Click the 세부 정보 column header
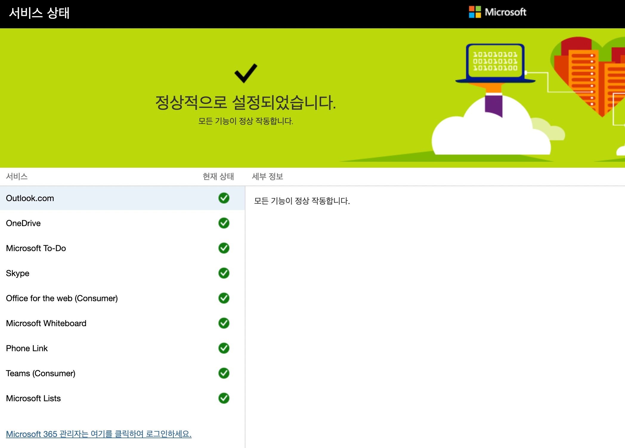 pos(267,176)
